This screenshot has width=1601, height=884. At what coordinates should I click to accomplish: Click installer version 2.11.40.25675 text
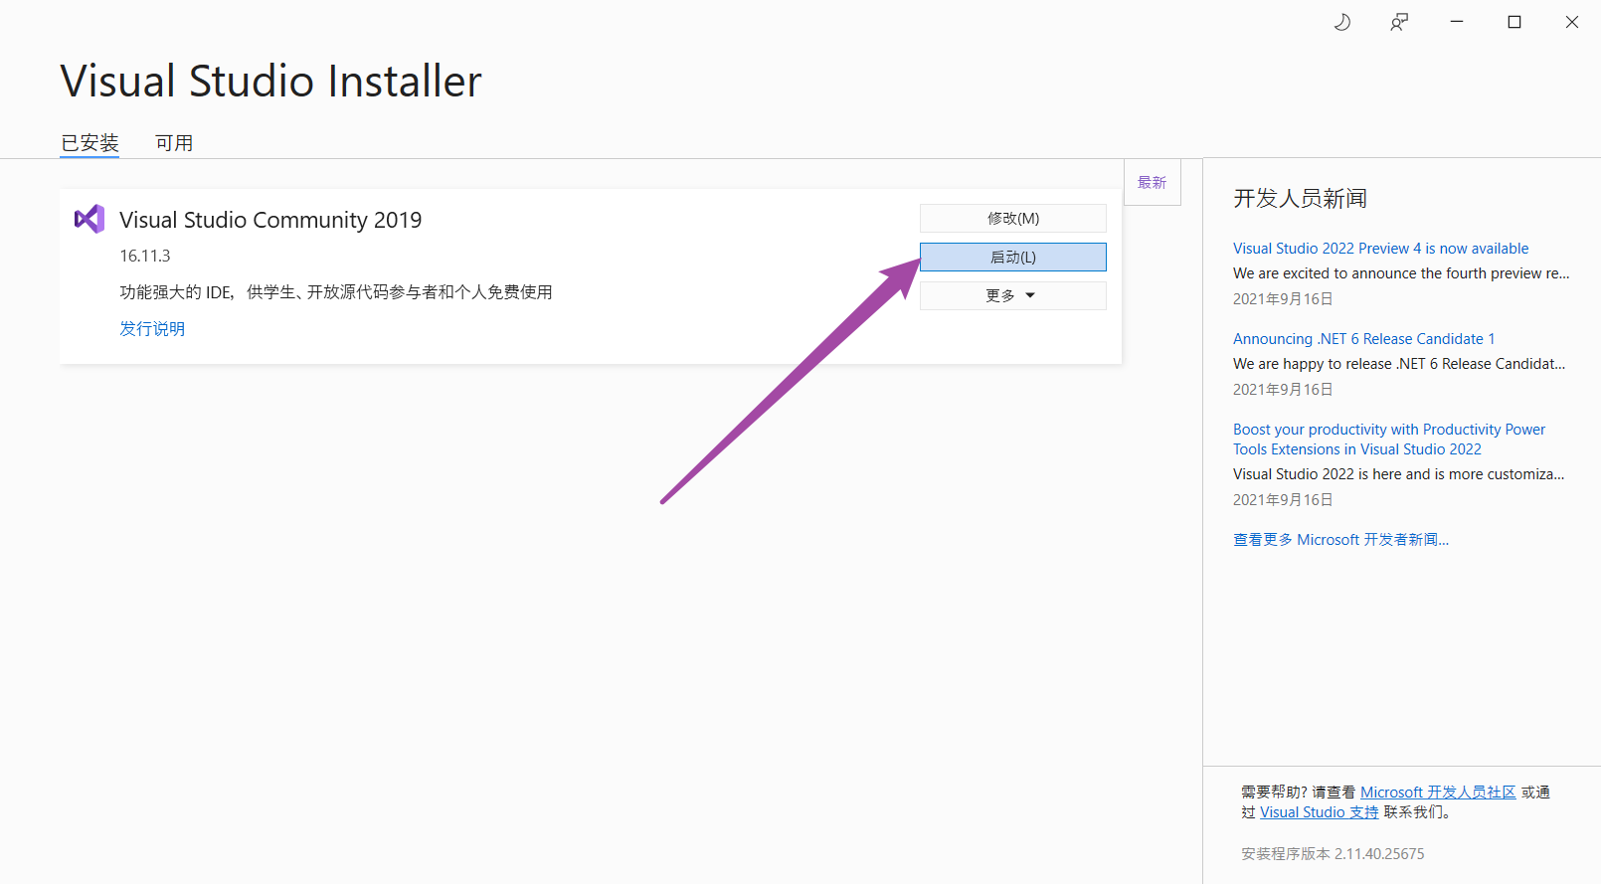tap(1333, 854)
